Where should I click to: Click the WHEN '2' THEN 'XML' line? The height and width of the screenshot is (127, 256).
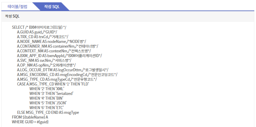click(47, 89)
